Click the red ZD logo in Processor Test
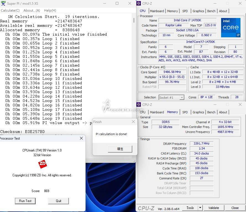The height and width of the screenshot is (212, 246). pos(43,164)
